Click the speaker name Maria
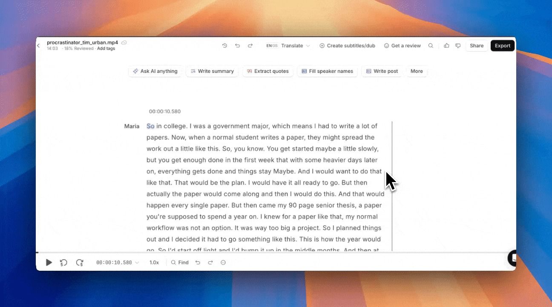Screen dimensions: 552x307 [132, 126]
